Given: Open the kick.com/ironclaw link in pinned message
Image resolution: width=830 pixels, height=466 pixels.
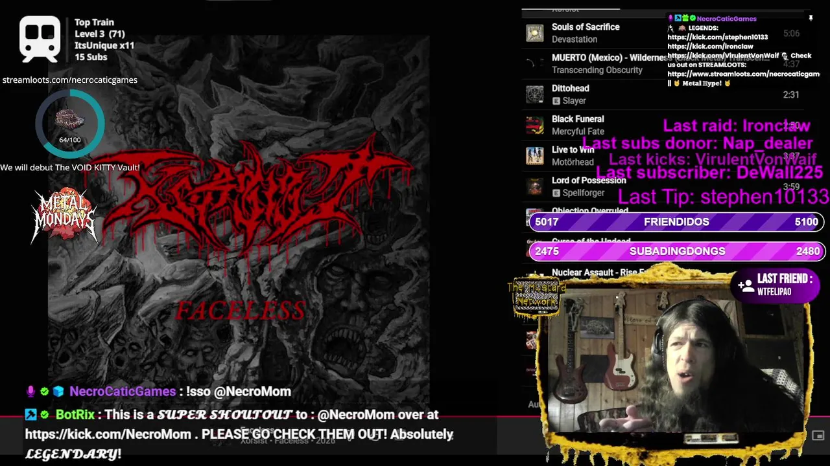Looking at the screenshot, I should (710, 47).
